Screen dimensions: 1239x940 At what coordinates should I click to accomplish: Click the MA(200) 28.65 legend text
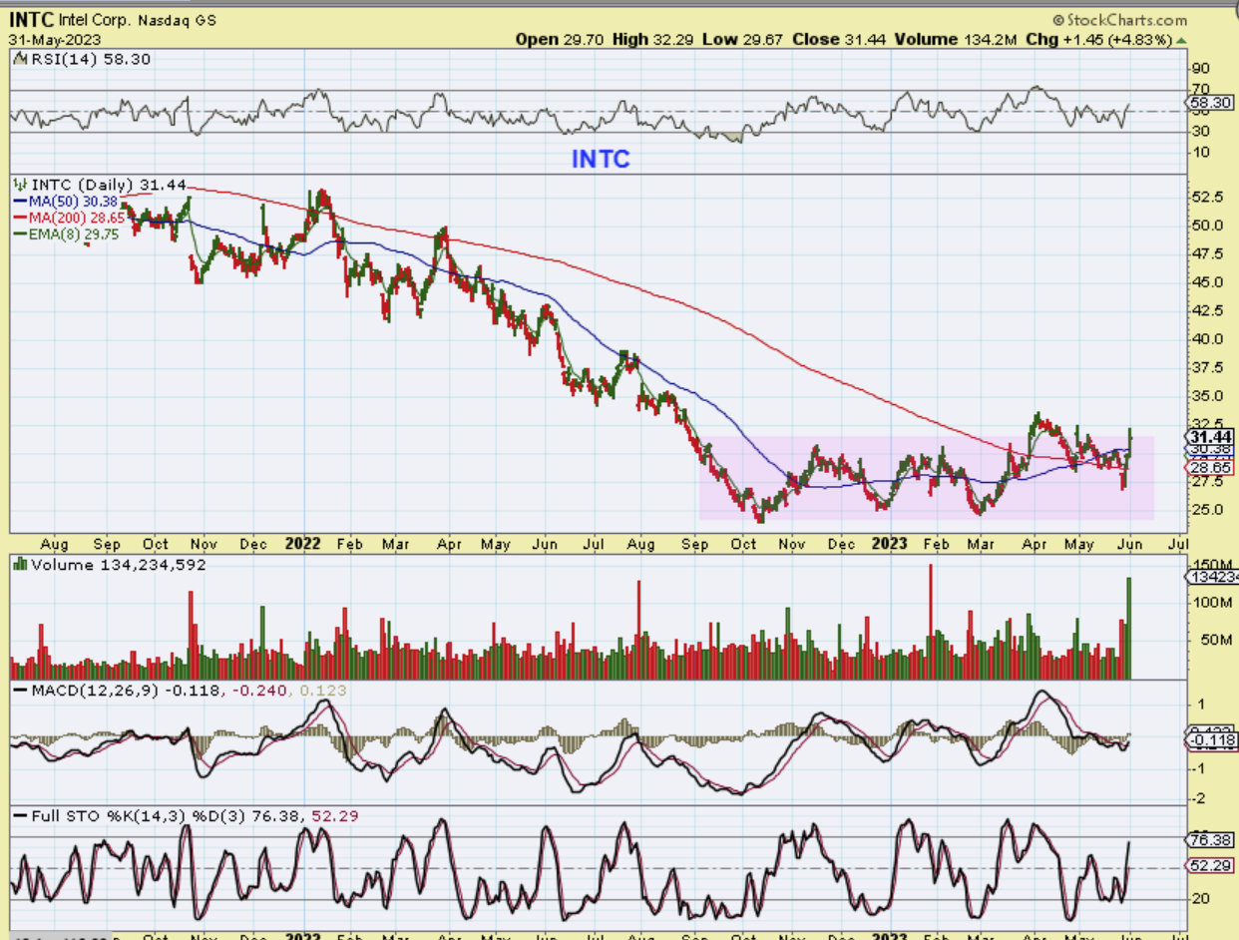coord(79,219)
